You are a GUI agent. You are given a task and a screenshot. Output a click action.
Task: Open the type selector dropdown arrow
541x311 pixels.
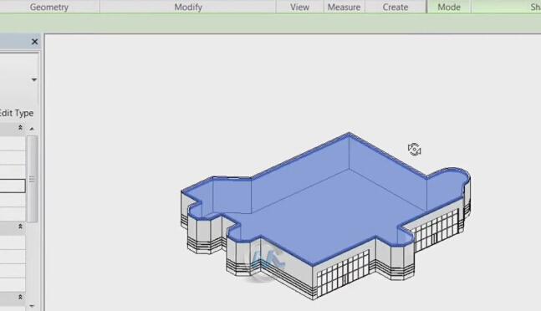[x=33, y=79]
